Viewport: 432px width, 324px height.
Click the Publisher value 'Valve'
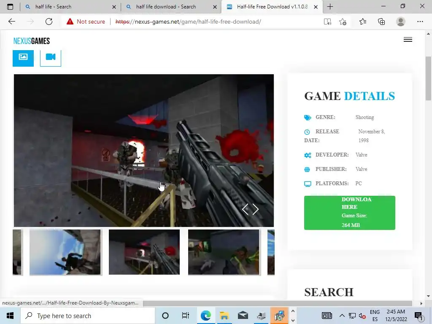[361, 169]
